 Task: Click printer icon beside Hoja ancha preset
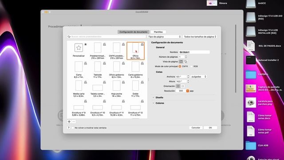[123, 82]
